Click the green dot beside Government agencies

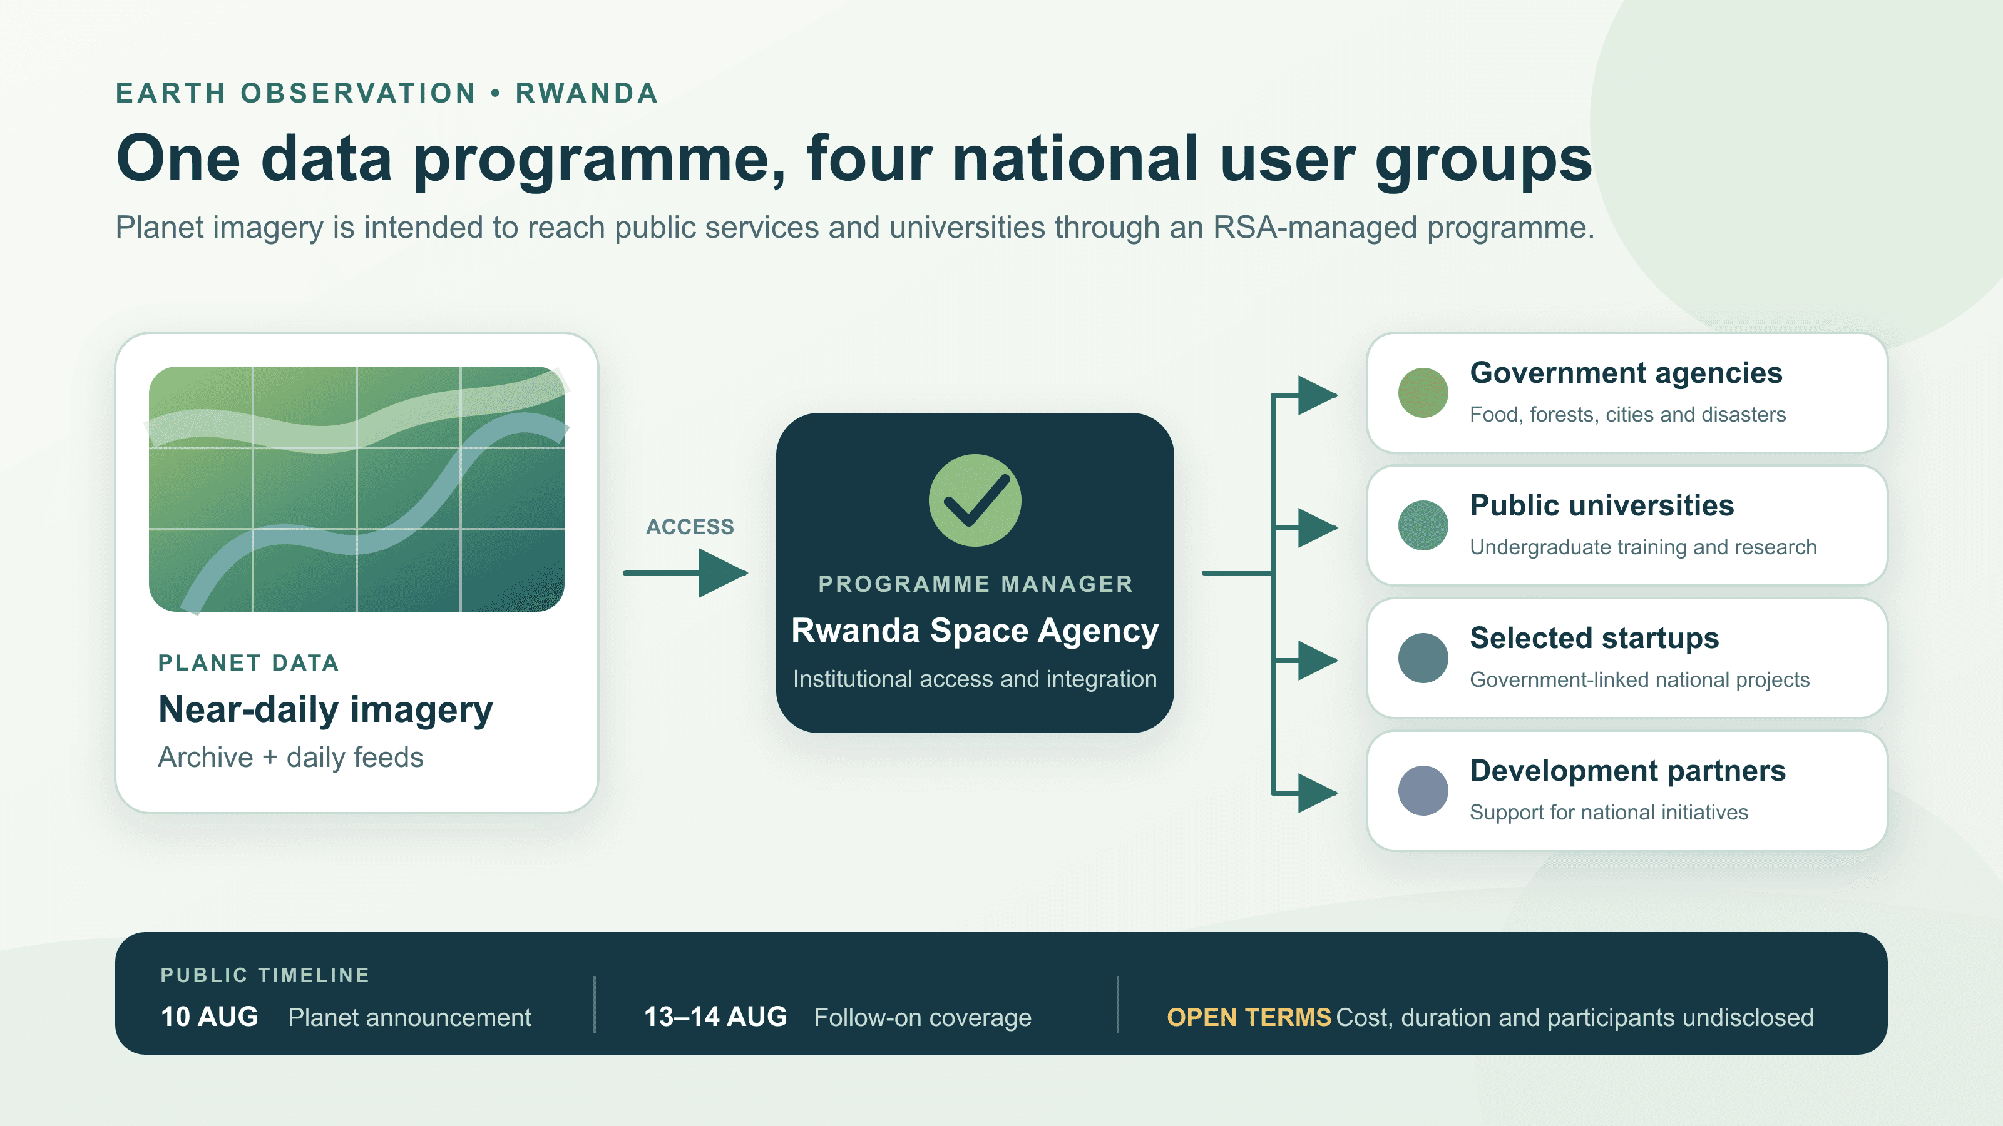pos(1423,392)
